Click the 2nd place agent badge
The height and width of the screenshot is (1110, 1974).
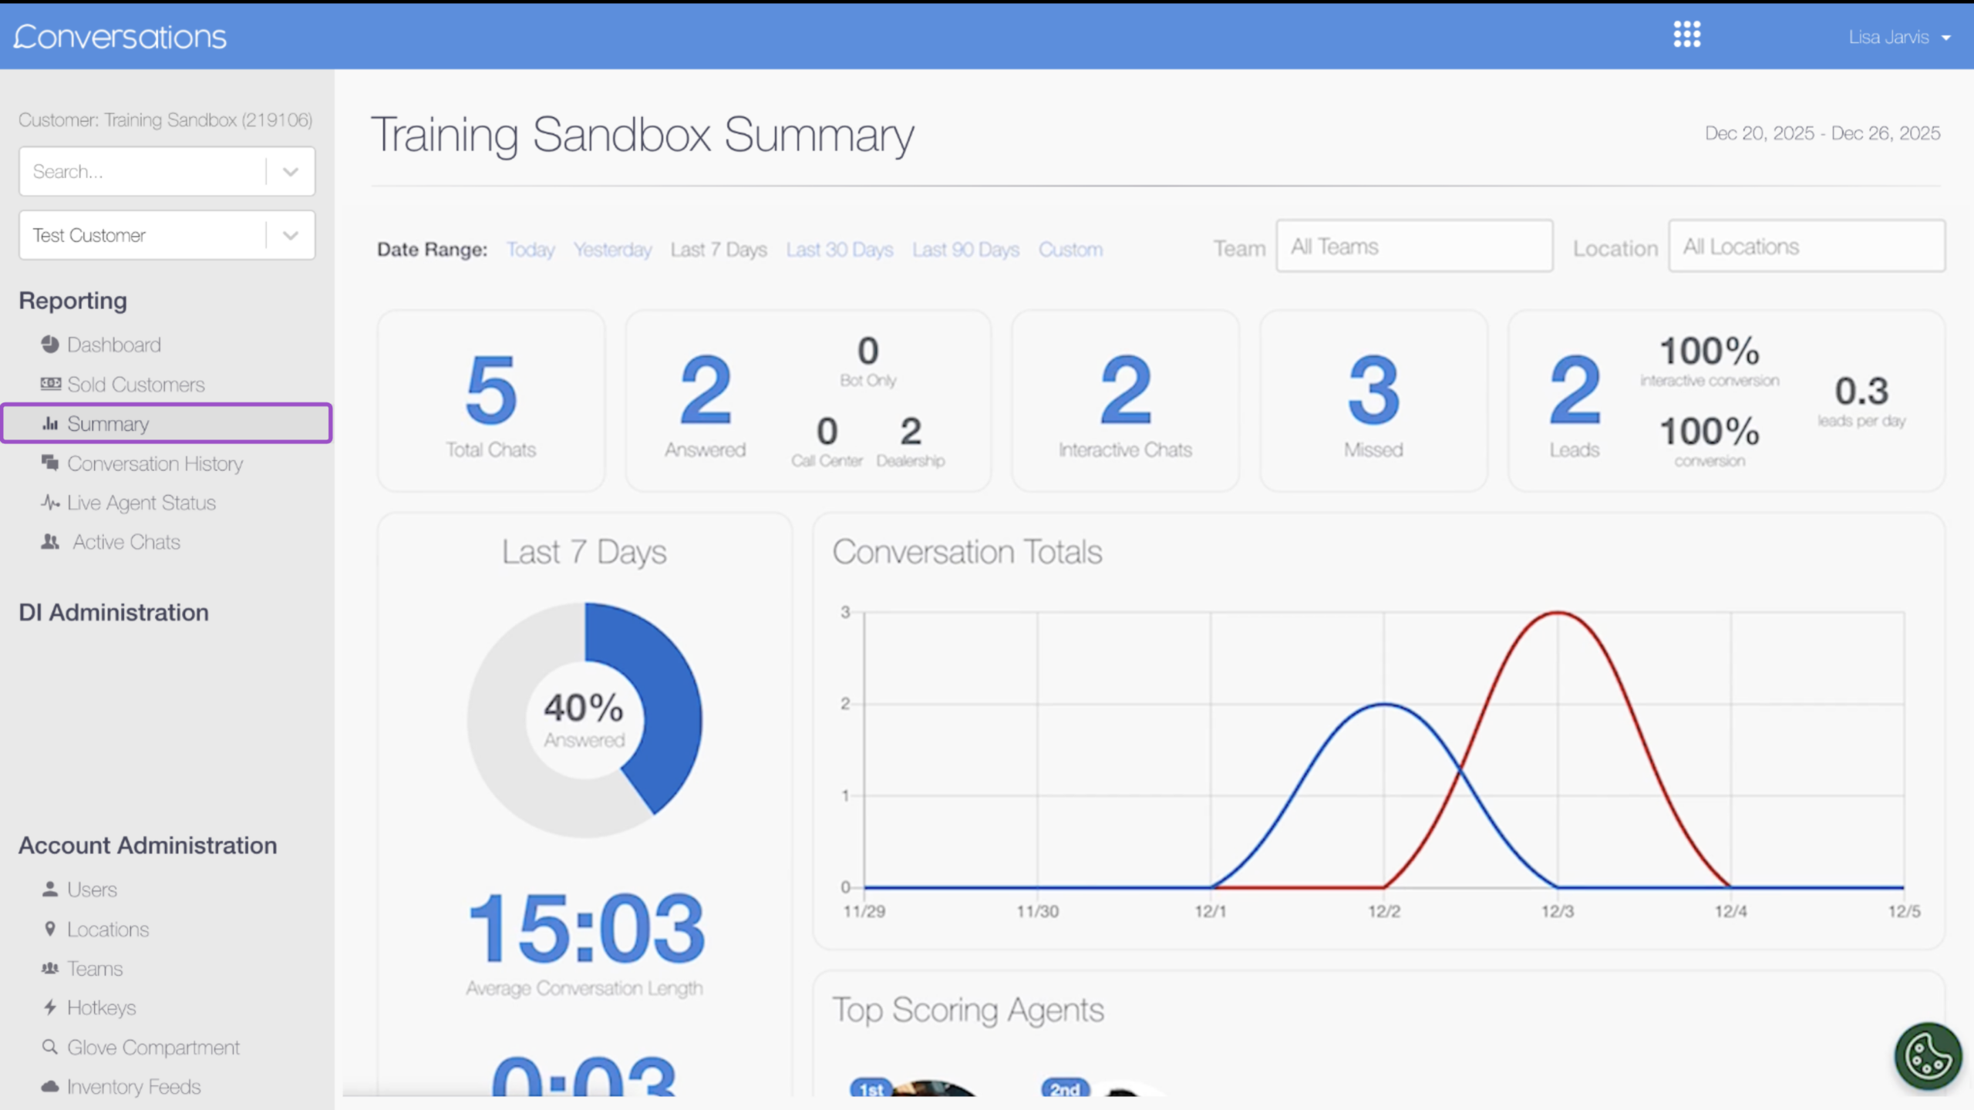(1065, 1088)
